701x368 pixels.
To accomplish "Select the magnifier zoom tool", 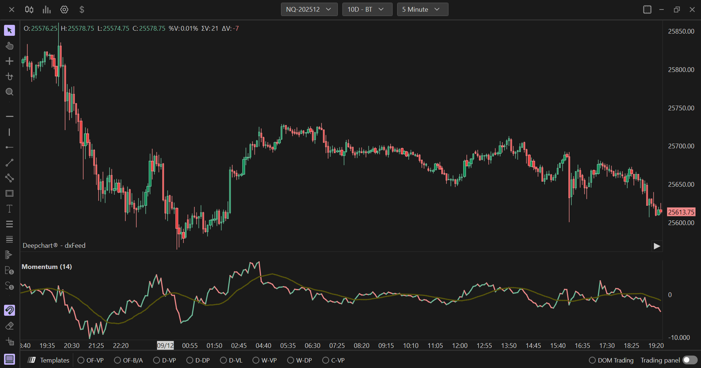I will 9,92.
